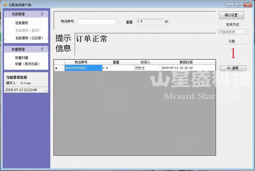This screenshot has height=171, width=255.
Task: Click the app icon in title bar
Action: [x=5, y=5]
